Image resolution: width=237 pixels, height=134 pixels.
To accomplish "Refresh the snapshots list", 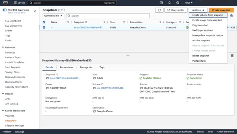I will 159,10.
